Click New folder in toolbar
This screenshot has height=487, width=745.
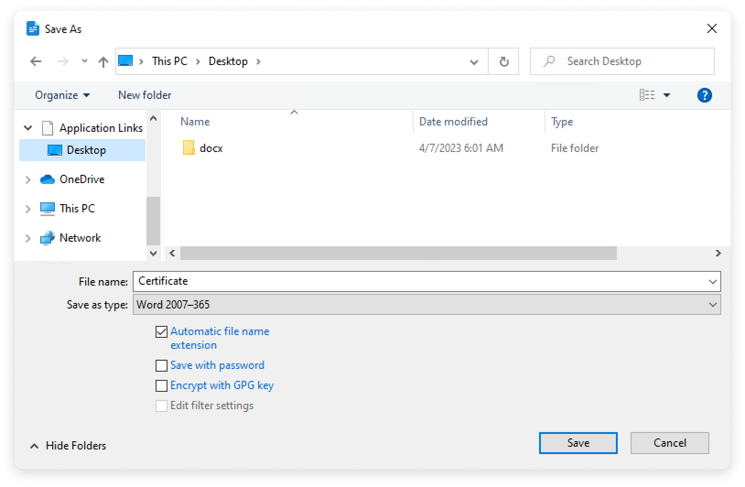click(145, 95)
